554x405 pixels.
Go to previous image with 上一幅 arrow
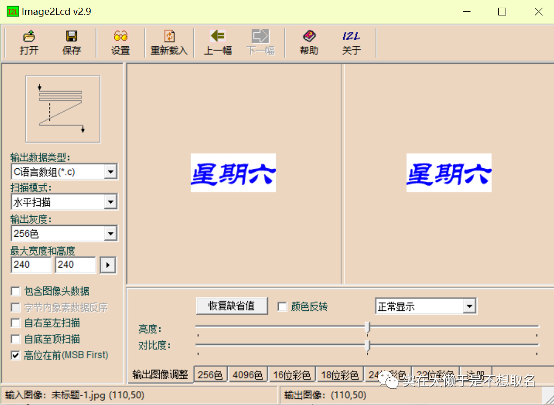[217, 37]
